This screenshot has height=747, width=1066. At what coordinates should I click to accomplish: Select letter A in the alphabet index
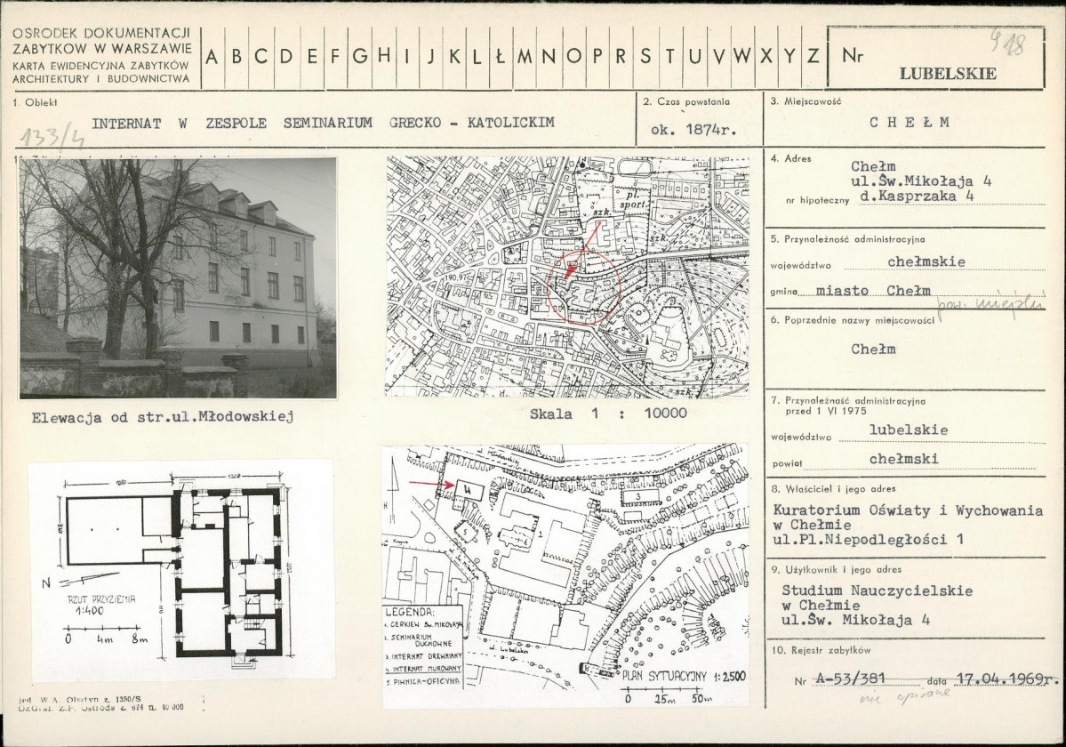(x=212, y=56)
